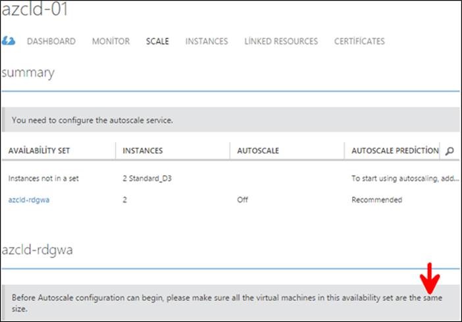Go to the INSTANCES tab
Screen dimensions: 462x322
tap(207, 41)
